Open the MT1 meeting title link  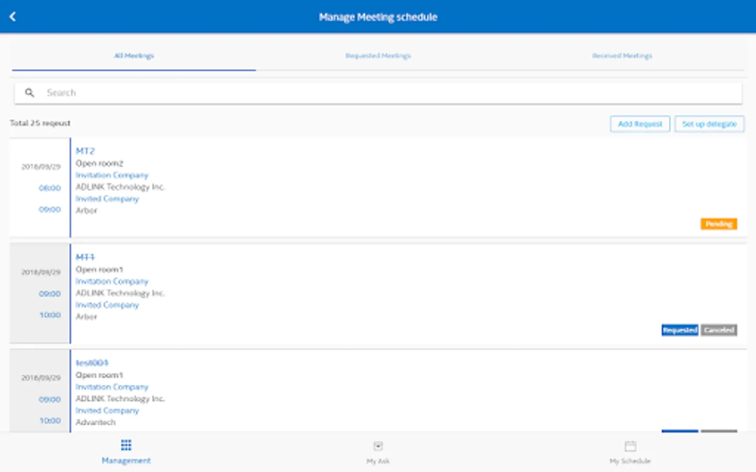[x=85, y=257]
